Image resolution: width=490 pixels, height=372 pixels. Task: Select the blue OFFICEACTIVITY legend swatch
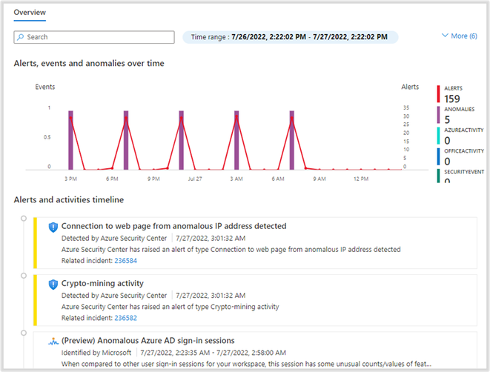tap(438, 156)
